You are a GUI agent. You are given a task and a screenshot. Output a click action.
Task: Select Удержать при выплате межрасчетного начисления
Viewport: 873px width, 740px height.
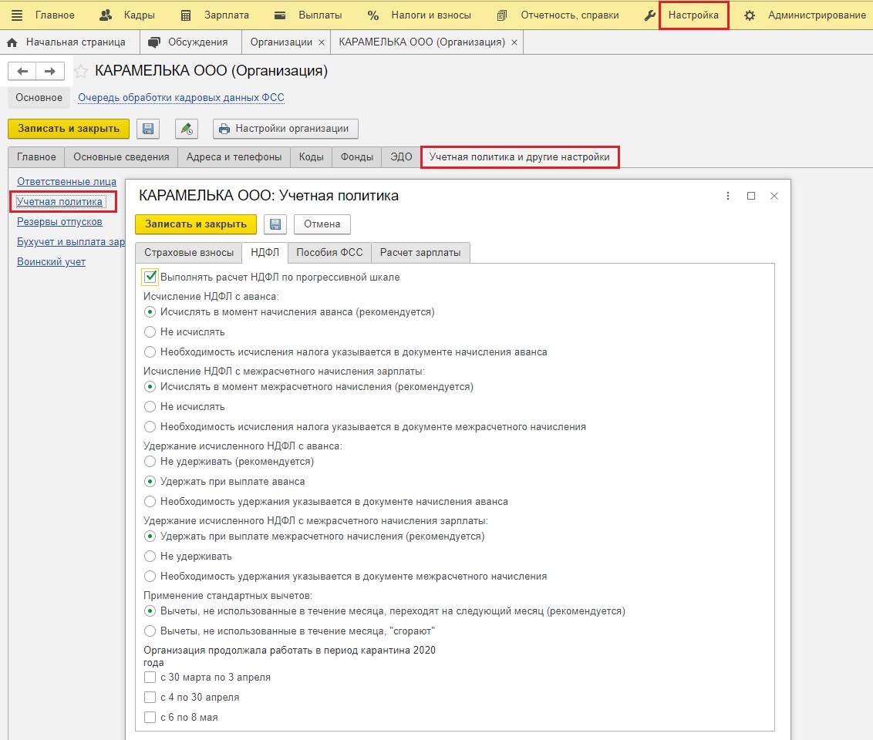point(150,536)
